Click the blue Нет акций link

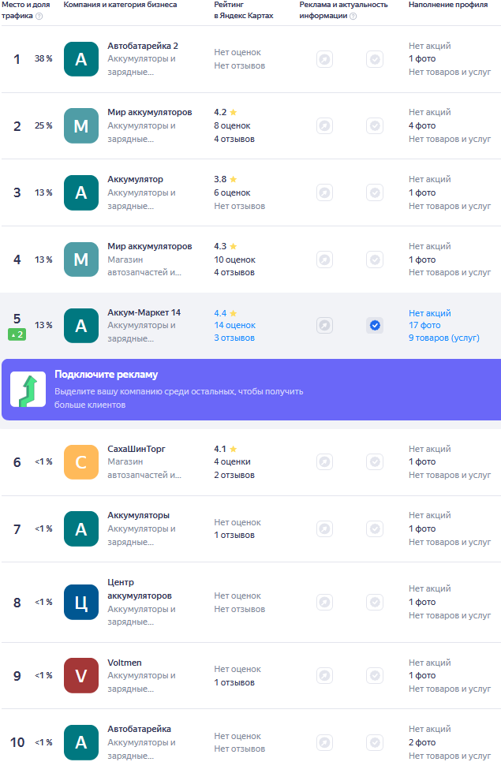tap(429, 313)
